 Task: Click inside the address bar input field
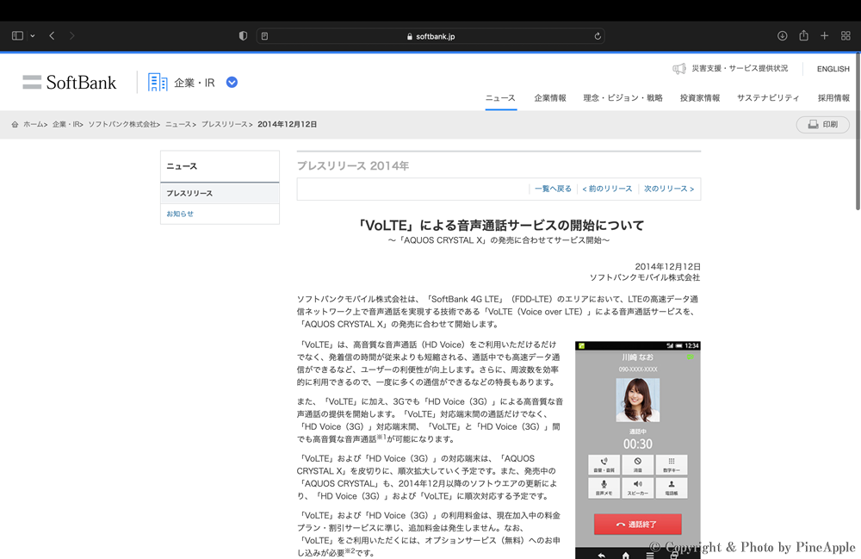pos(430,35)
